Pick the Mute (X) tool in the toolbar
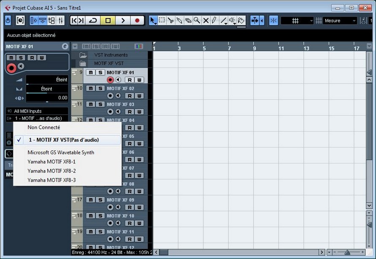Image resolution: width=376 pixels, height=259 pixels. point(206,20)
